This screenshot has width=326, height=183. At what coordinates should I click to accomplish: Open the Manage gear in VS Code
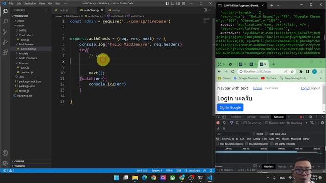coord(5,163)
